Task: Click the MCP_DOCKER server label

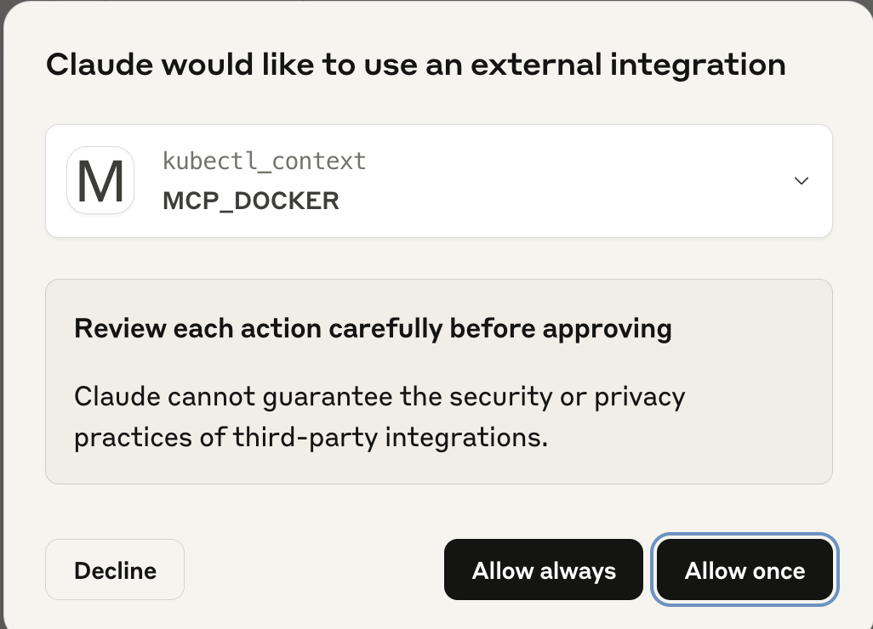Action: click(x=250, y=201)
